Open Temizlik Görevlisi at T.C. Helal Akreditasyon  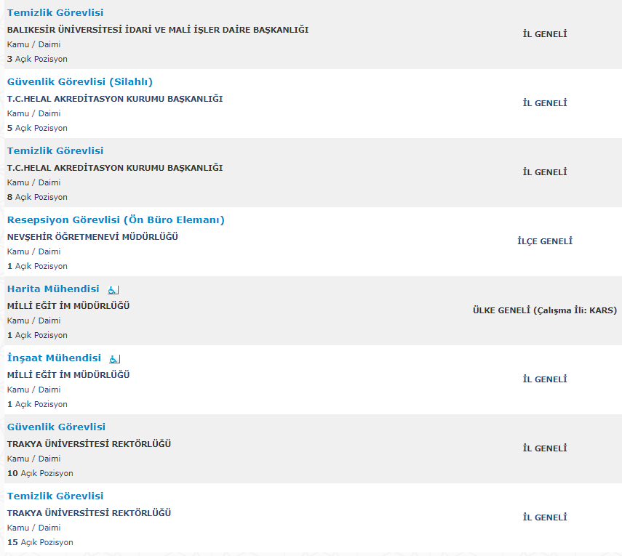click(x=55, y=150)
